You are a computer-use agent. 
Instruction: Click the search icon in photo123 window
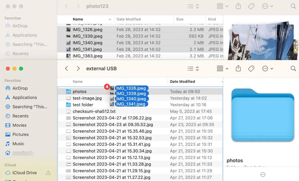(x=293, y=6)
